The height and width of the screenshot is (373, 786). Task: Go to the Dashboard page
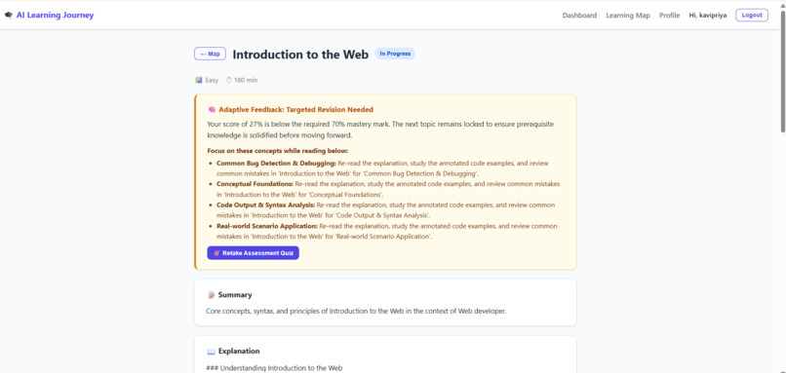(x=579, y=16)
